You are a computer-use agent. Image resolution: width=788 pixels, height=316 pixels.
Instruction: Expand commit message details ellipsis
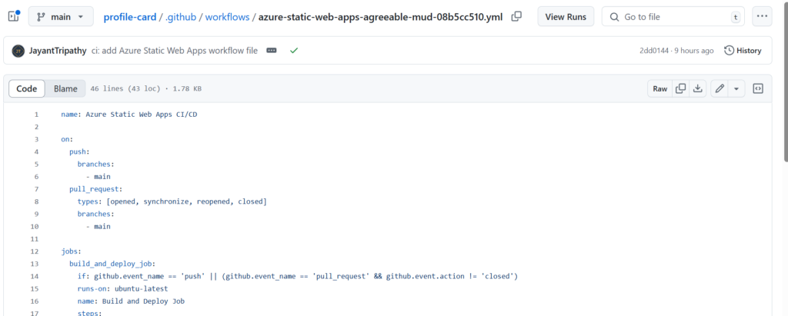click(x=272, y=51)
